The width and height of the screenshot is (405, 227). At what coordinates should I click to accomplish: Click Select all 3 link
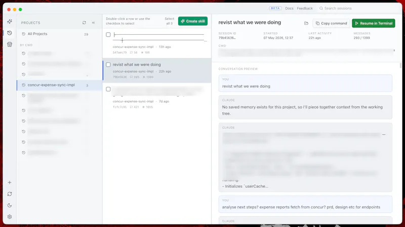[x=170, y=21]
